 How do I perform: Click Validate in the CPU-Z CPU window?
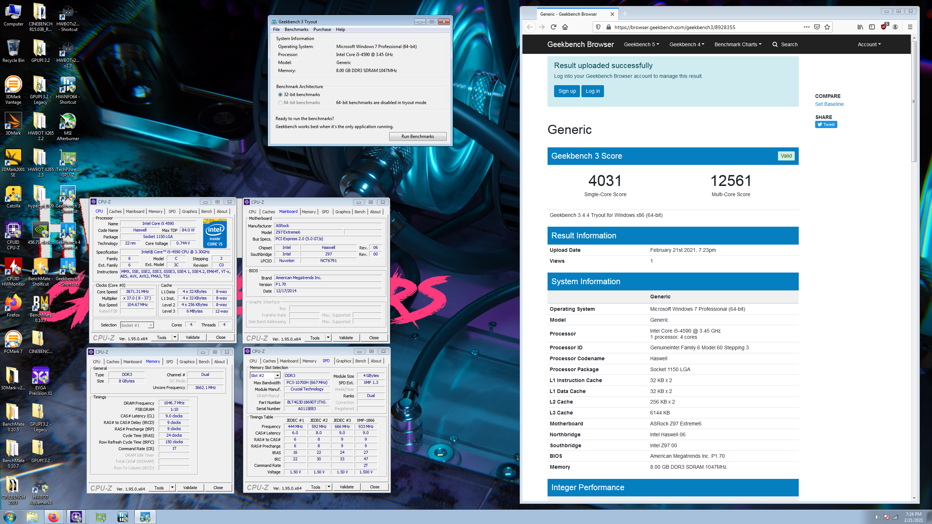pyautogui.click(x=193, y=337)
